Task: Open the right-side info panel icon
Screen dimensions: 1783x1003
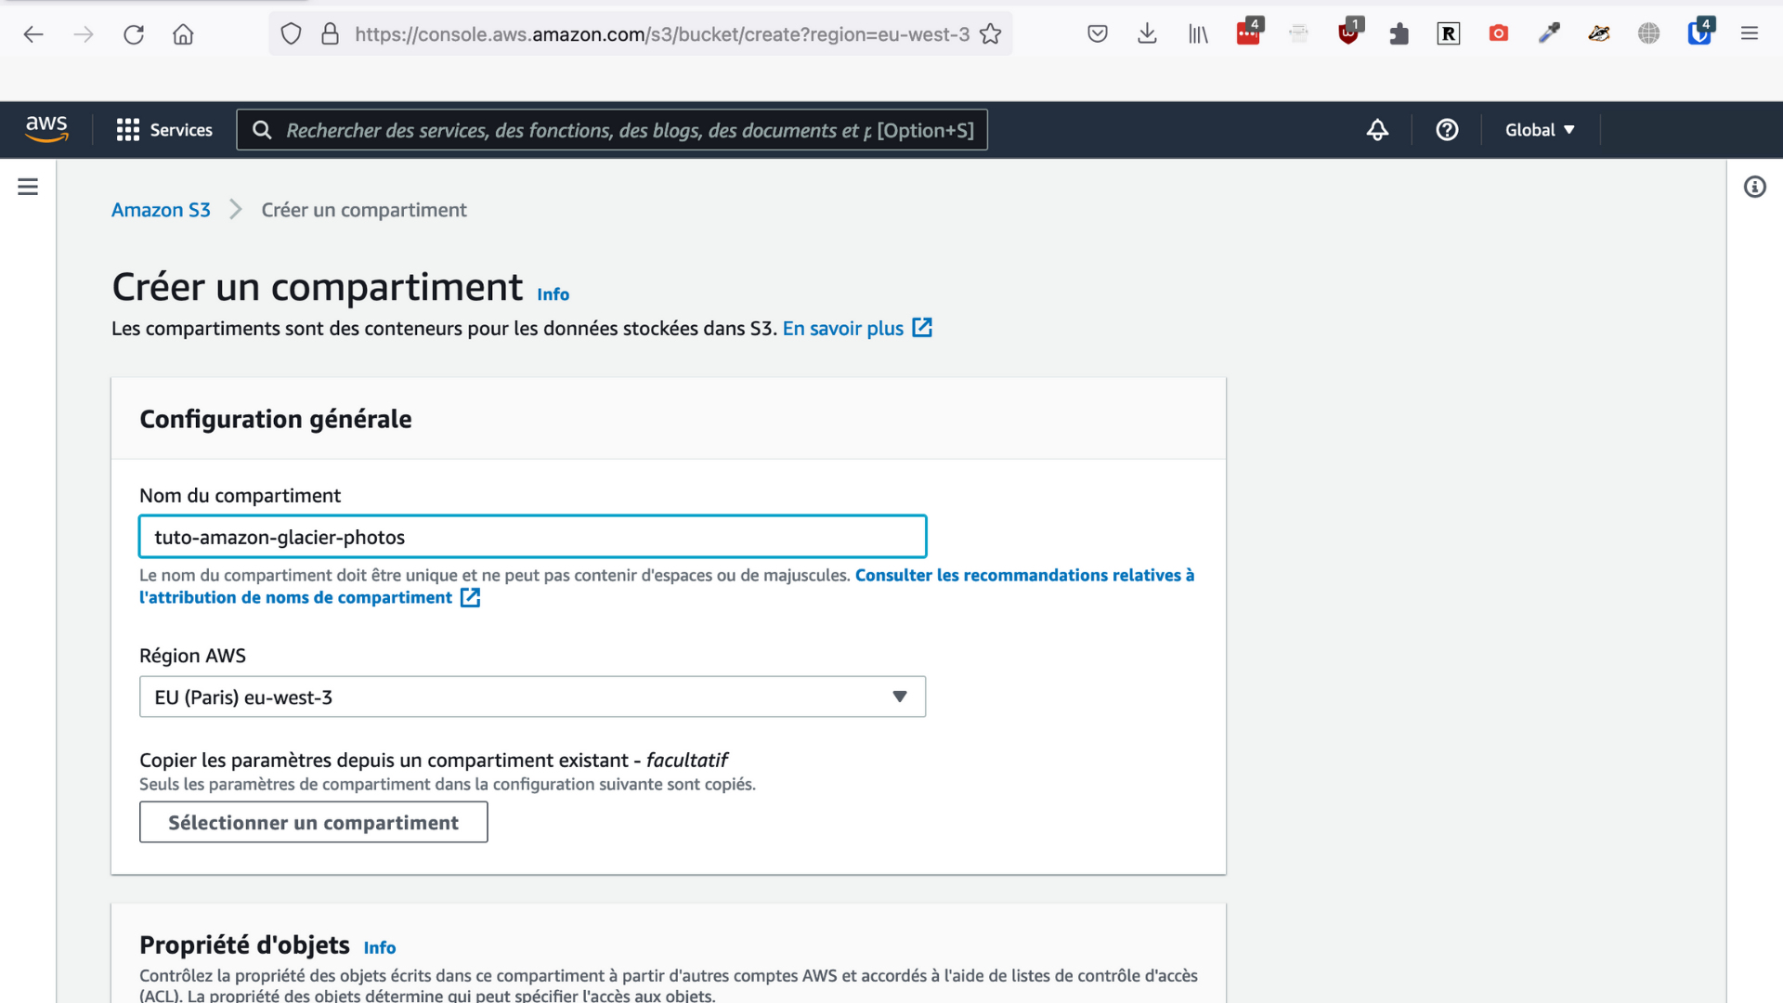Action: (1754, 187)
